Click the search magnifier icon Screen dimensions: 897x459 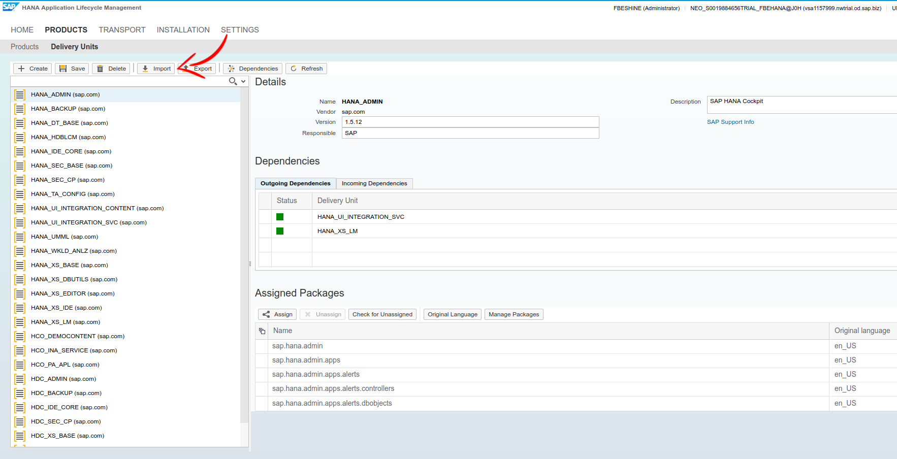pos(233,81)
